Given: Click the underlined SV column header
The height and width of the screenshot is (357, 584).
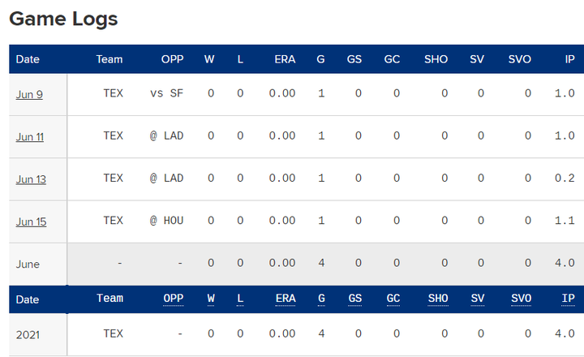Looking at the screenshot, I should pos(478,299).
